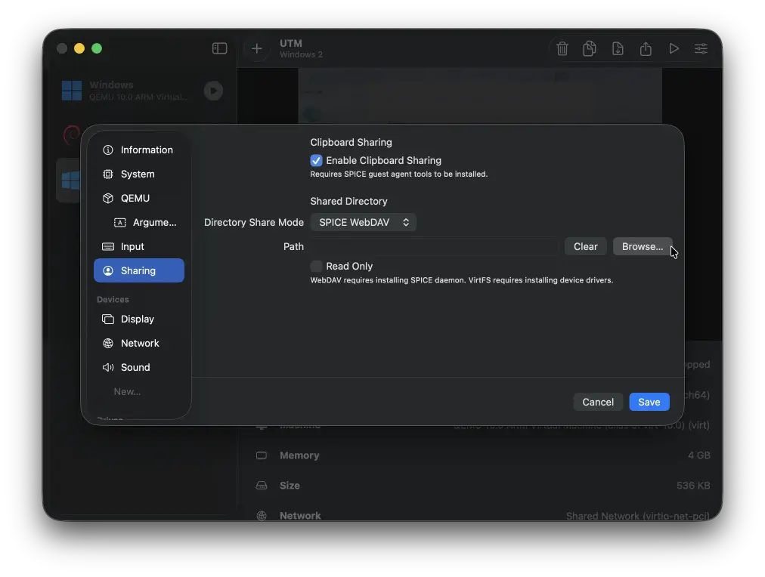Image resolution: width=765 pixels, height=577 pixels.
Task: Click the 4 GB memory value
Action: coord(698,455)
